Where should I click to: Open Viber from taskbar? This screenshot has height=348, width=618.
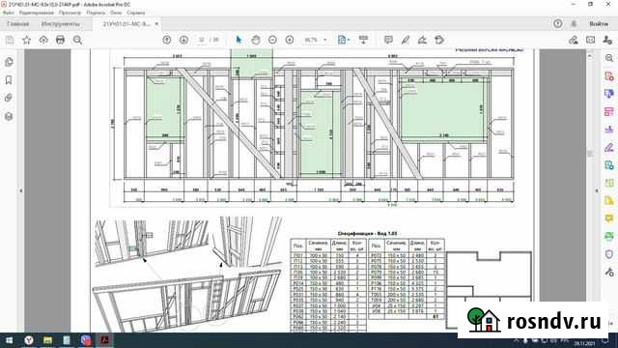tap(86, 340)
